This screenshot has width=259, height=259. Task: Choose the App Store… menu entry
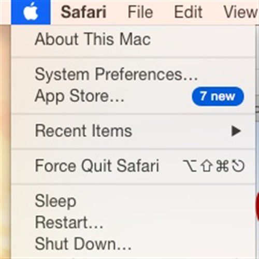click(x=133, y=96)
